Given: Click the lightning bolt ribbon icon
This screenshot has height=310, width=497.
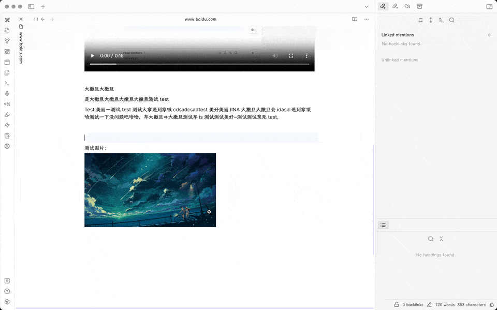Looking at the screenshot, I should pyautogui.click(x=7, y=125).
